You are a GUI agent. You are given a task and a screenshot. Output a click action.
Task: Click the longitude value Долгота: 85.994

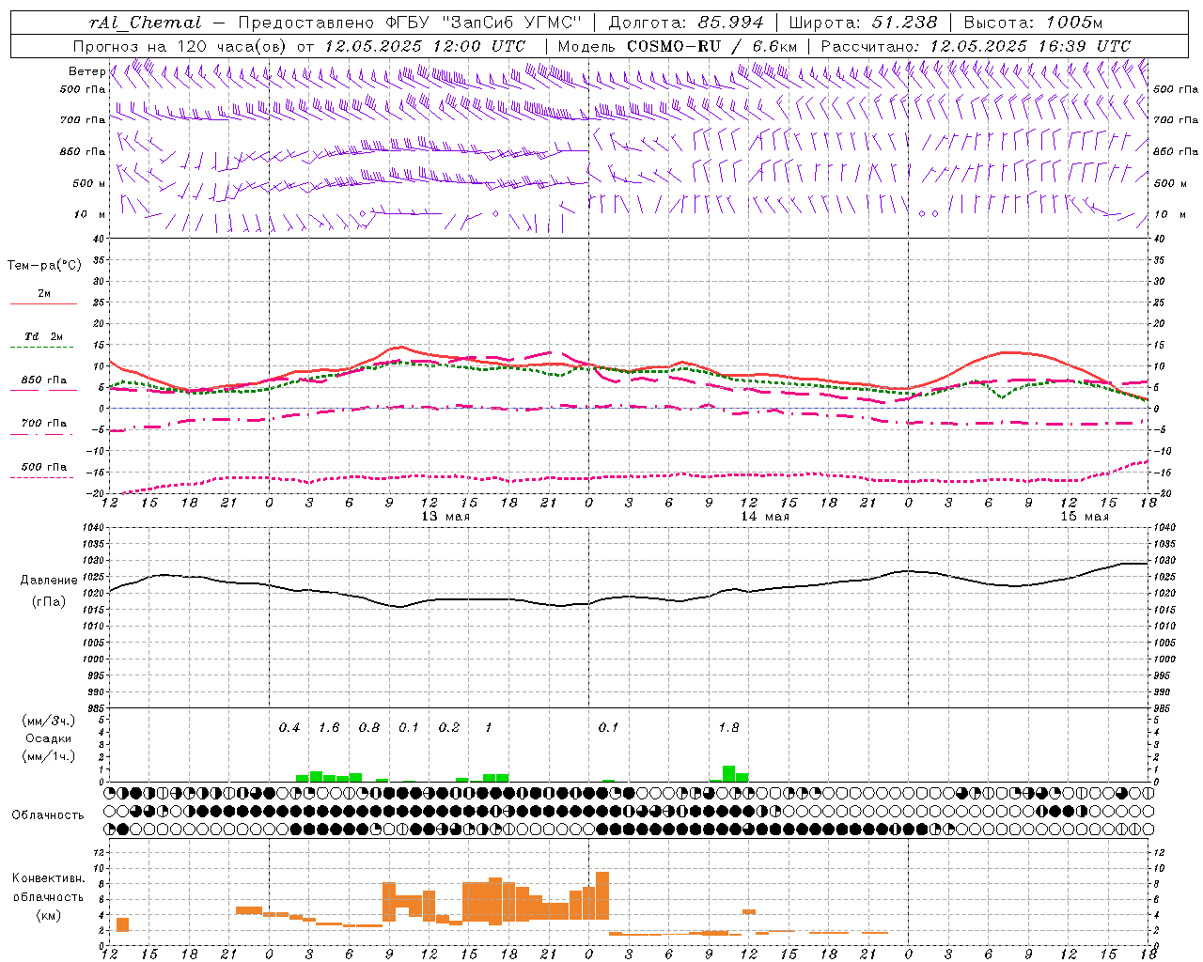(685, 23)
